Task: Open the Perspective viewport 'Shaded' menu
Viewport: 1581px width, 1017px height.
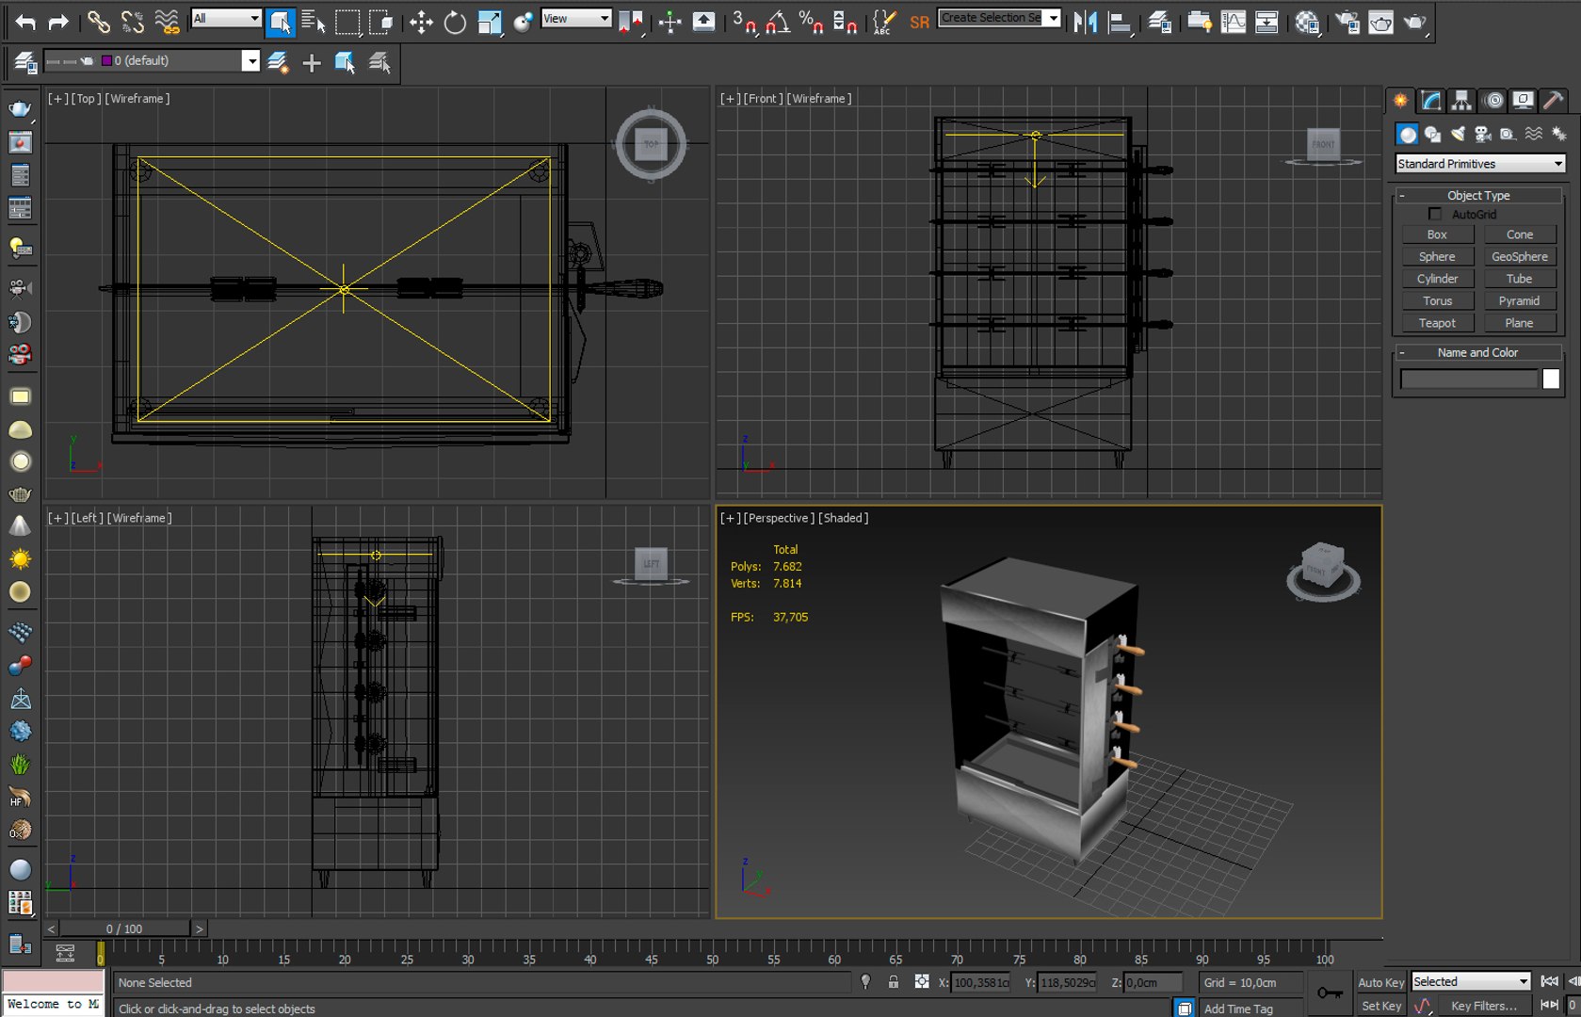Action: (x=844, y=518)
